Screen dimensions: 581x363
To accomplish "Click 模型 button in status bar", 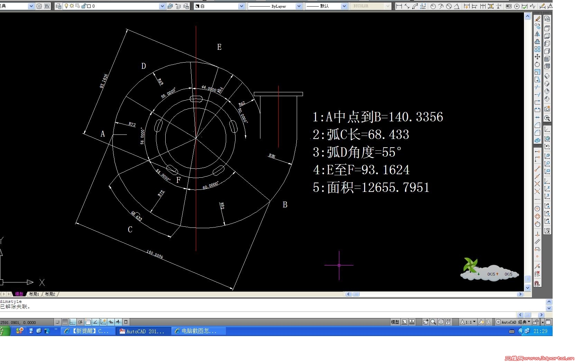I will pyautogui.click(x=395, y=322).
